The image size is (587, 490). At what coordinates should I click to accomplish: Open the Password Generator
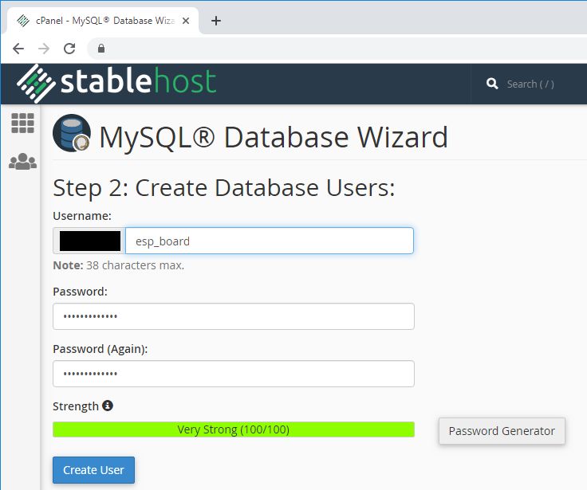pyautogui.click(x=502, y=431)
